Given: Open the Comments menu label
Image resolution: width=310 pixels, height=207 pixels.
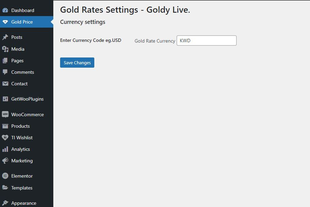Looking at the screenshot, I should click(x=23, y=72).
